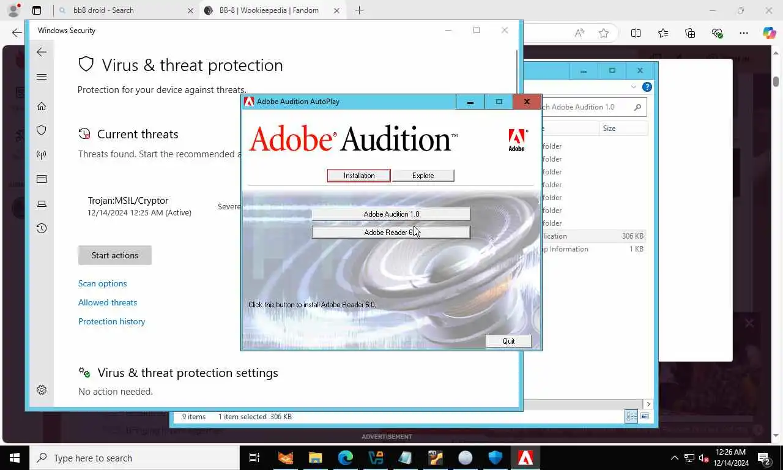Open Edge Settings and more menu
Screen dimensions: 783x470
(x=743, y=33)
